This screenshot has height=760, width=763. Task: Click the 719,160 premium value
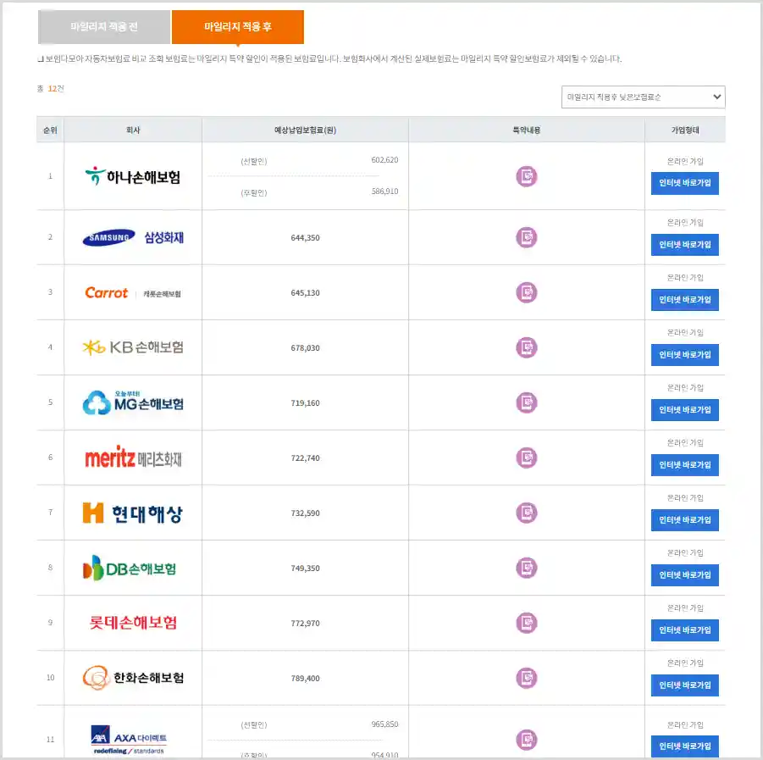[305, 402]
